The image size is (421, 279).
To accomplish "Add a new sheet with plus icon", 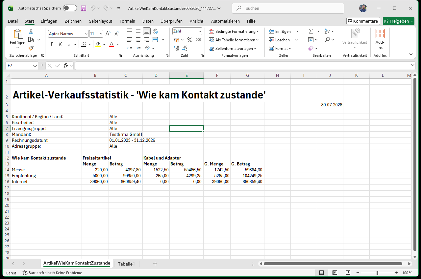I will (155, 264).
